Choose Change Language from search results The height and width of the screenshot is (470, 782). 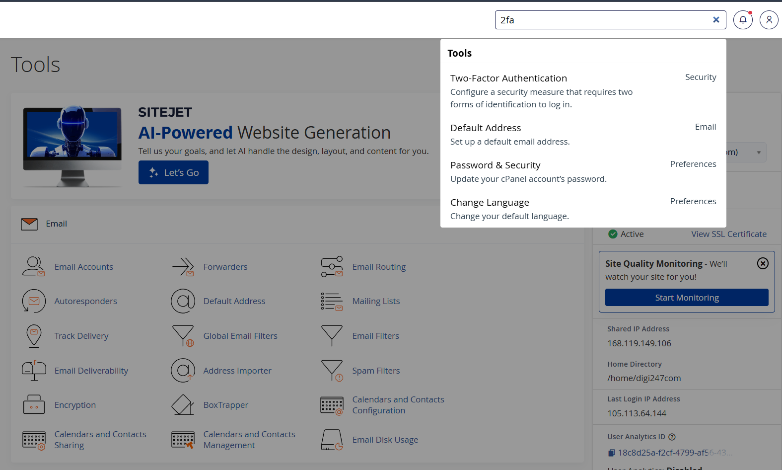(490, 203)
